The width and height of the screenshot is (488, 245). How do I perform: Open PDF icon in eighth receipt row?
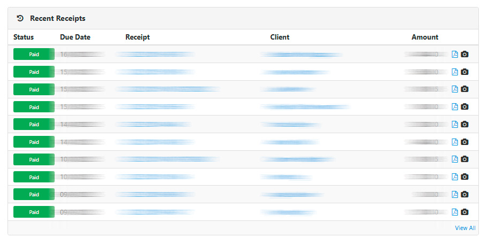pyautogui.click(x=455, y=177)
